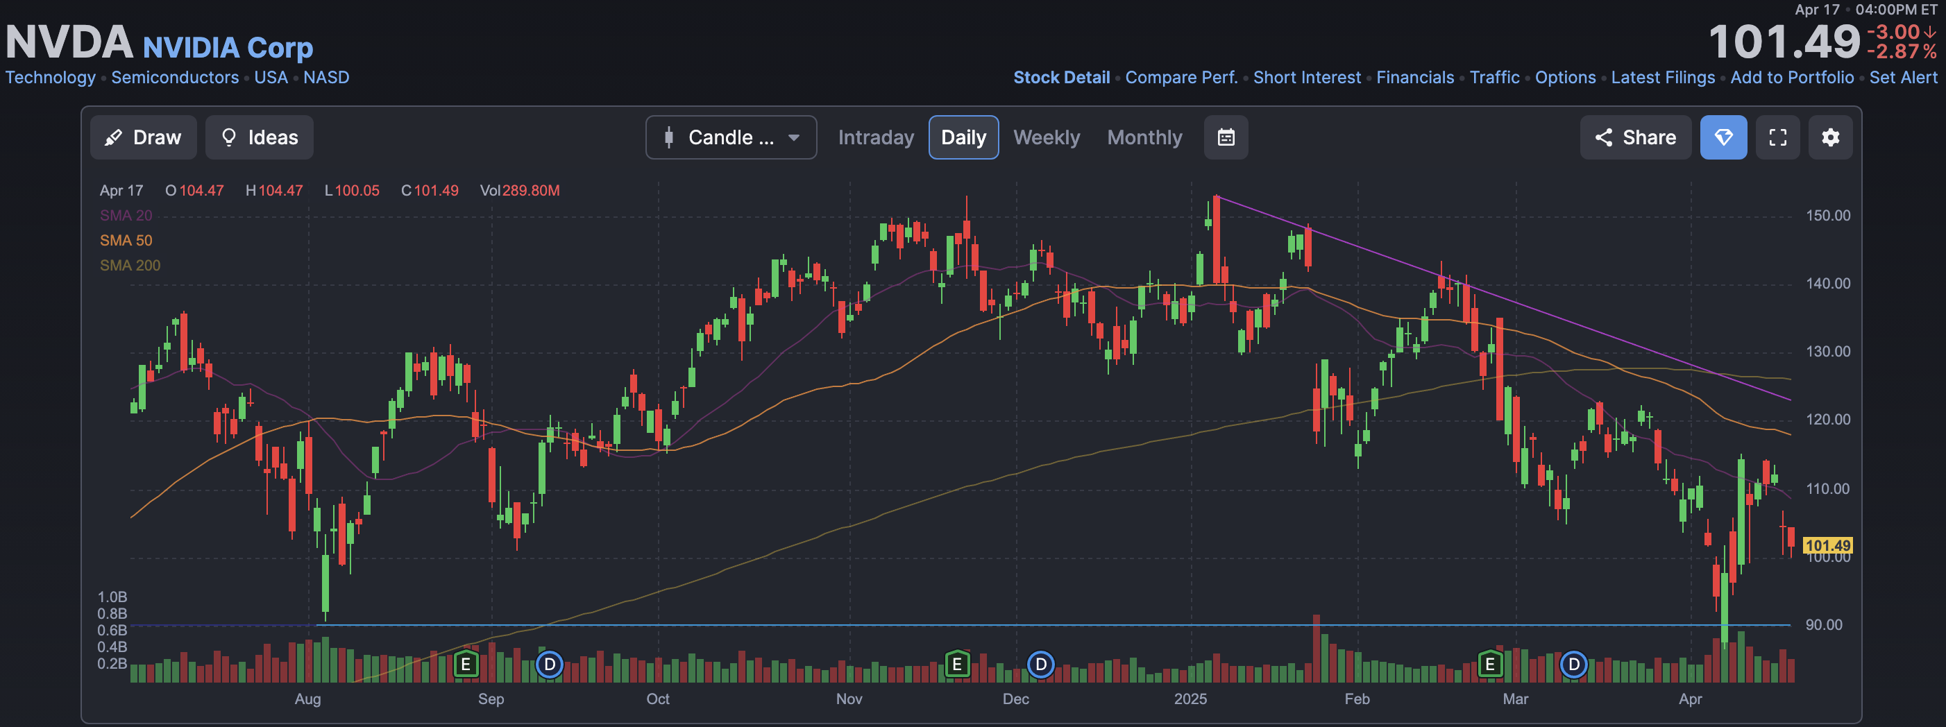
Task: Switch to Monthly timeframe
Action: [1144, 137]
